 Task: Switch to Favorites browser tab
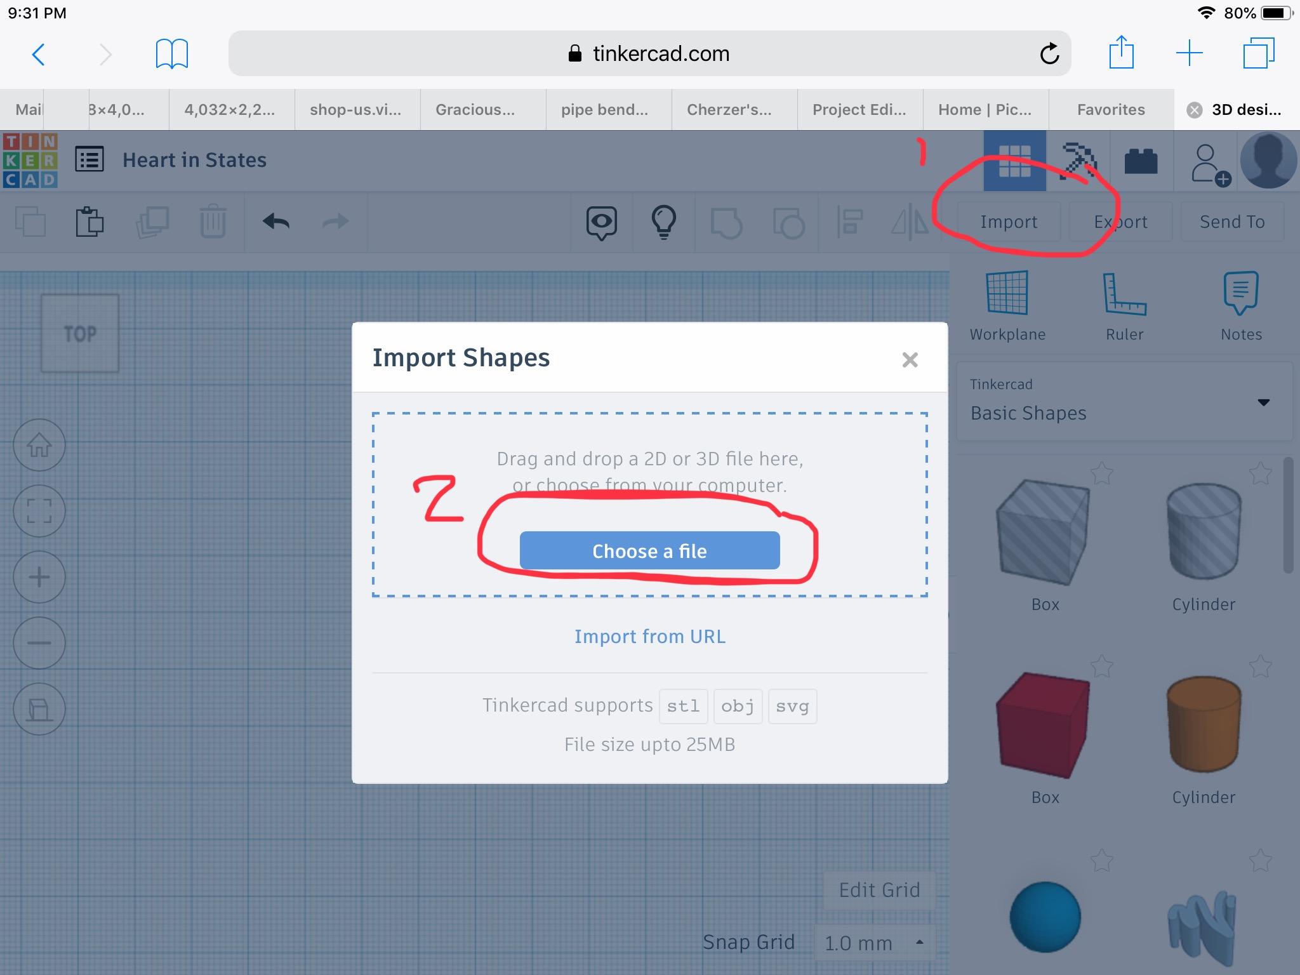pyautogui.click(x=1111, y=110)
